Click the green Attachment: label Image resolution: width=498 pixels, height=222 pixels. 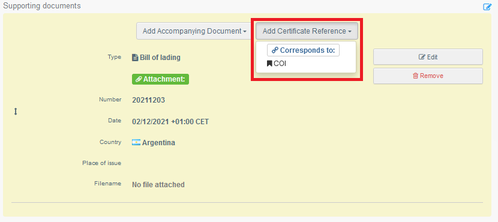pos(160,79)
